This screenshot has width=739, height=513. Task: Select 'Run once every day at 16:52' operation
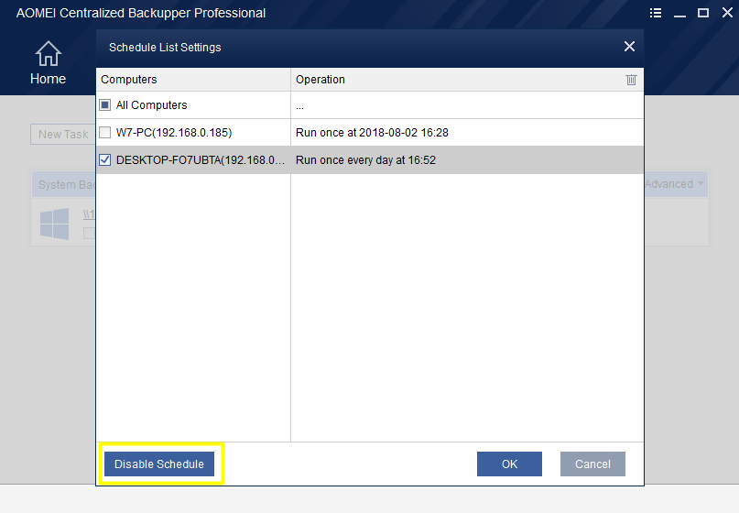[x=365, y=160]
